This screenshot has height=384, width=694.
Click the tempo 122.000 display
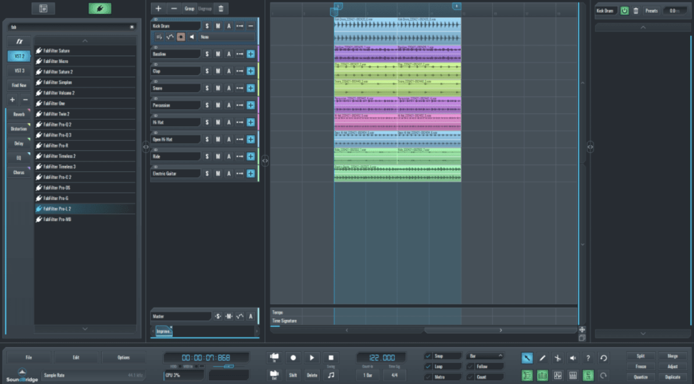pos(382,358)
